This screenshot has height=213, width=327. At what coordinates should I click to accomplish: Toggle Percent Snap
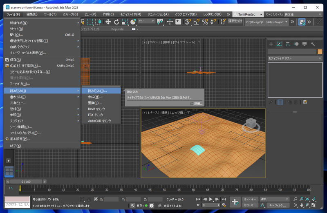(x=205, y=22)
